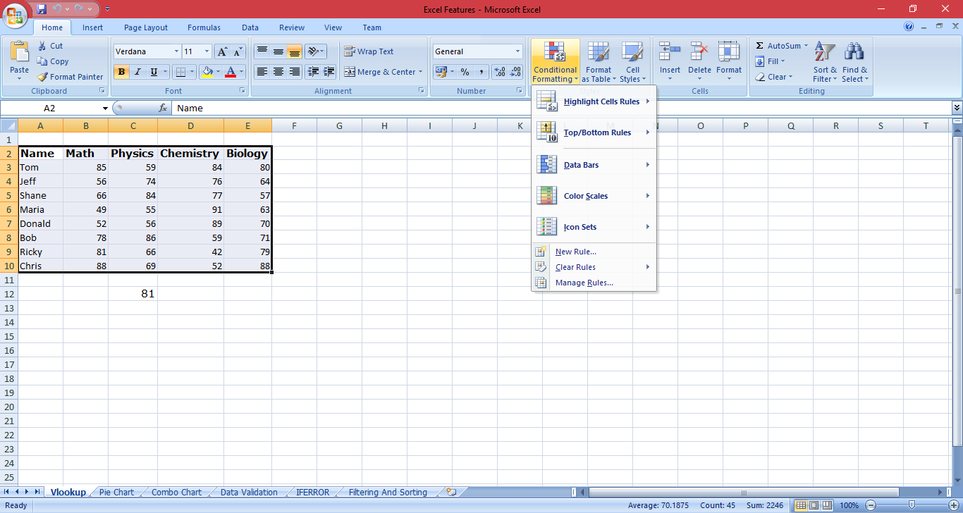Open the font name dropdown (Verdana)
The width and height of the screenshot is (963, 513).
coord(176,51)
